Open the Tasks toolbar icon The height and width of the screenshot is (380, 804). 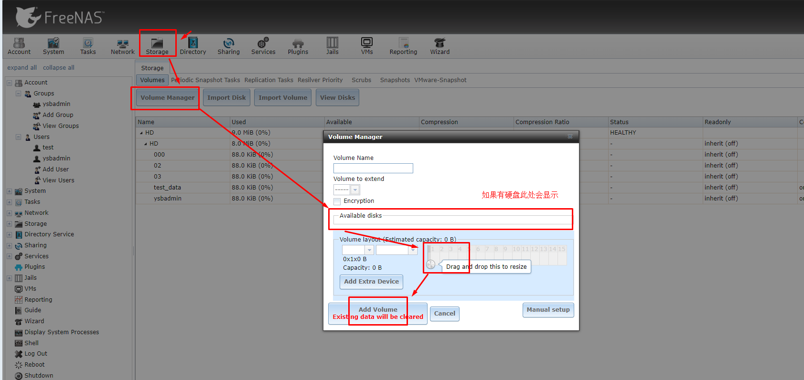(x=88, y=46)
